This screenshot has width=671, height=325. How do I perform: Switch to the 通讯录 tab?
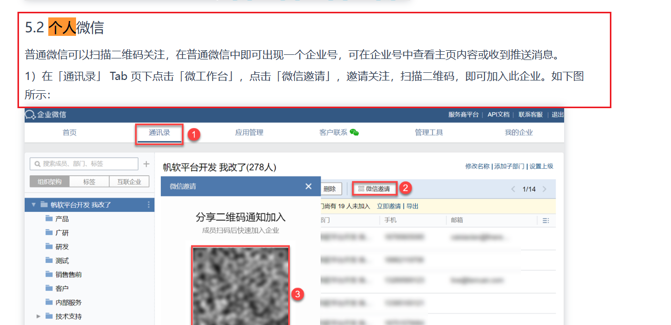(159, 132)
